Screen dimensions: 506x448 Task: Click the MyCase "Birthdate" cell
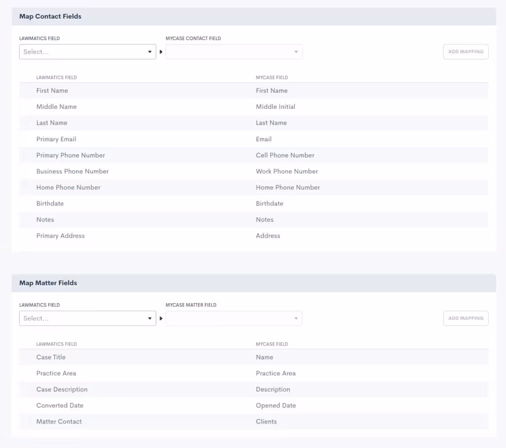(269, 204)
